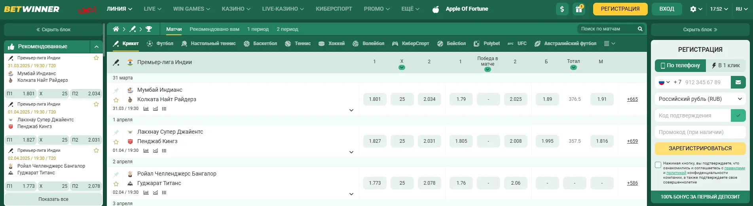Open the ЕЩЁ dropdown menu
This screenshot has height=206, width=753.
(410, 9)
